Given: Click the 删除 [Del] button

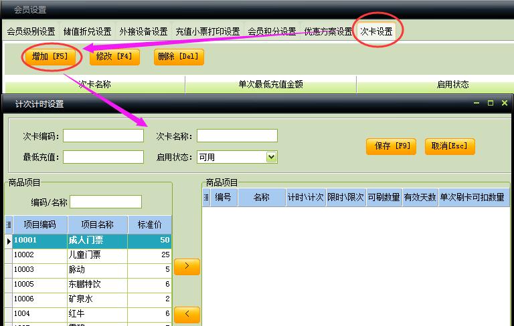Looking at the screenshot, I should point(179,57).
